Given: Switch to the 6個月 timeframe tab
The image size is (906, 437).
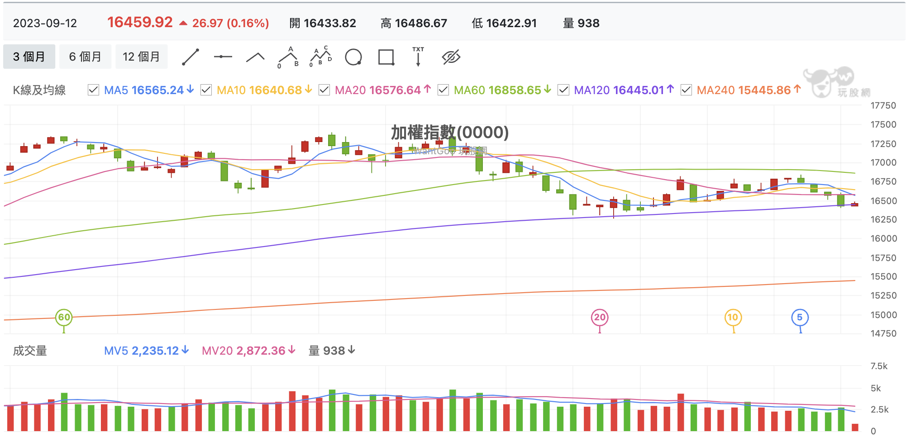Looking at the screenshot, I should tap(85, 56).
